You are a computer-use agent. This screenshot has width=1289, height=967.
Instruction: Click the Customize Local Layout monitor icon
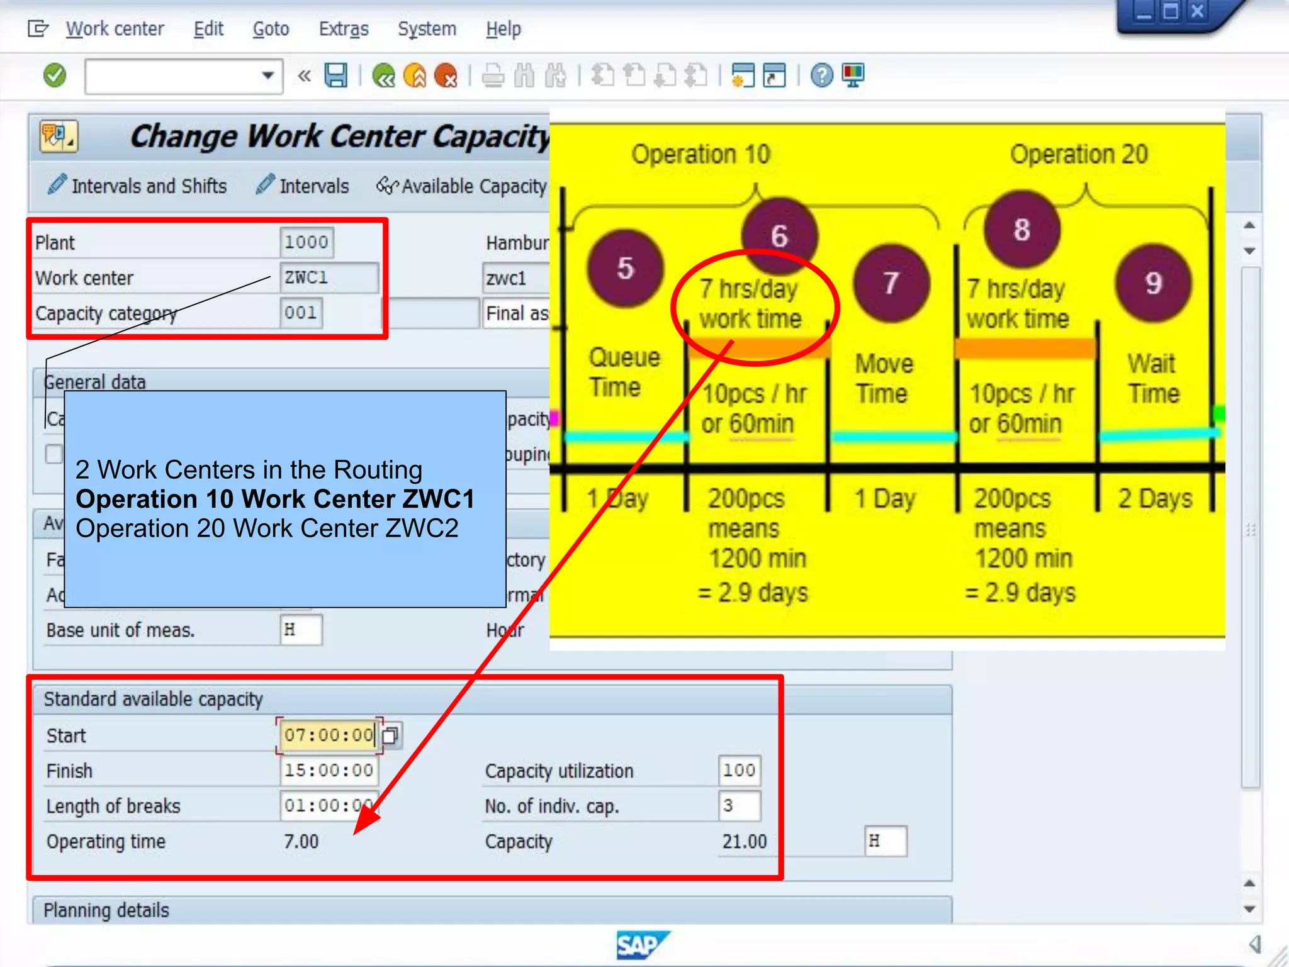853,76
